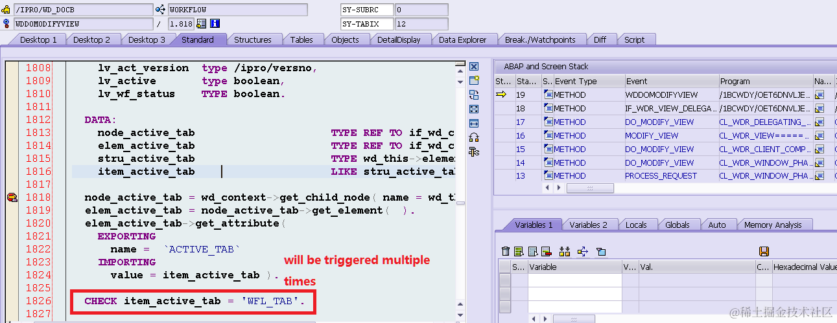This screenshot has width=837, height=323.
Task: Click the WDDOMODIFYVIEW method field
Action: click(83, 24)
